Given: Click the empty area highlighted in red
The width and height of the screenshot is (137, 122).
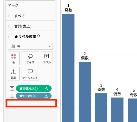Looking at the screenshot, I should pos(31,103).
